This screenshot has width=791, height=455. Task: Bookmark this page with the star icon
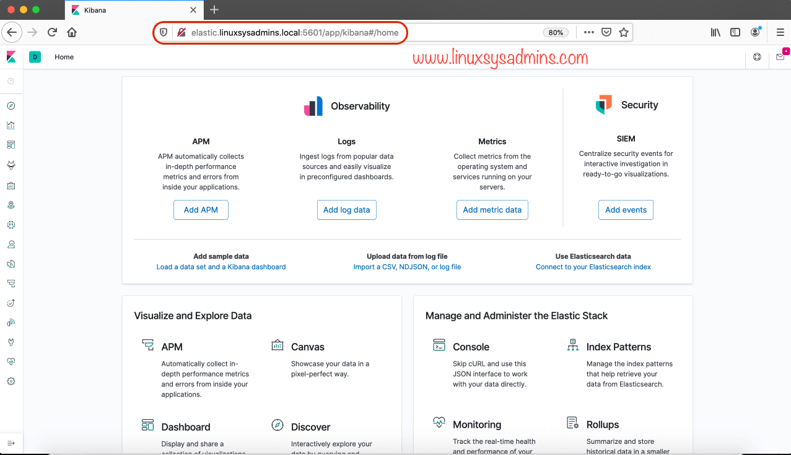(x=624, y=32)
